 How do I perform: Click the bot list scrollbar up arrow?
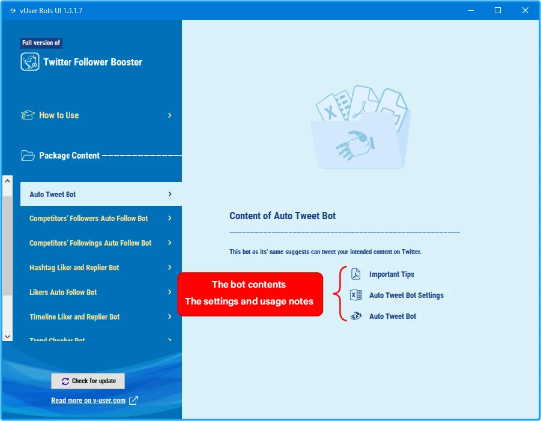pos(8,181)
